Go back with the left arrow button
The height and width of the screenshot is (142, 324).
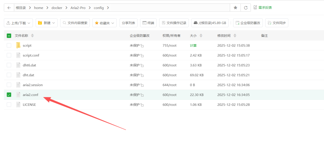click(x=9, y=8)
